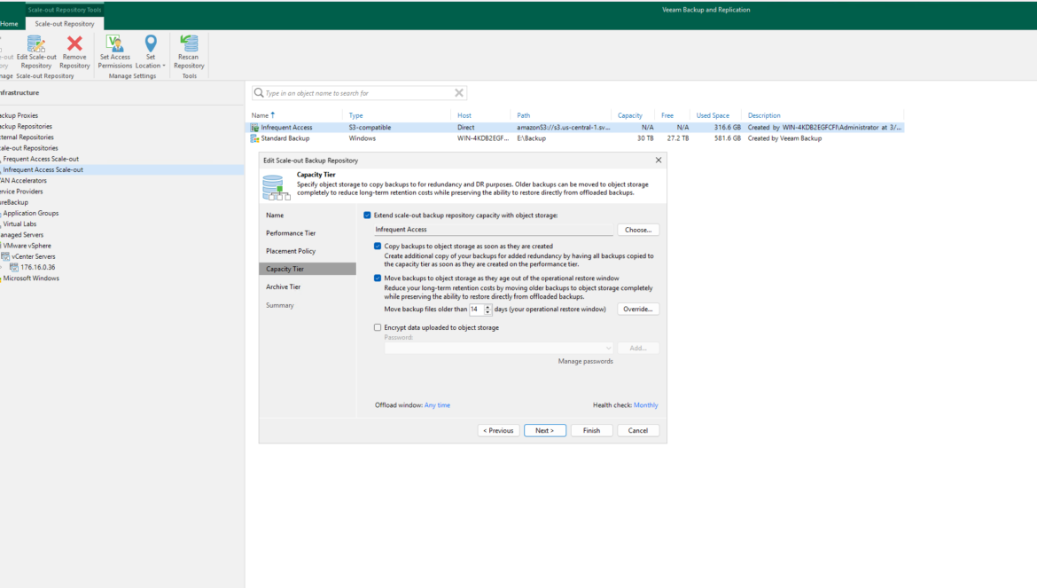1037x588 pixels.
Task: Click the vCenter Servers tree icon
Action: coord(5,256)
